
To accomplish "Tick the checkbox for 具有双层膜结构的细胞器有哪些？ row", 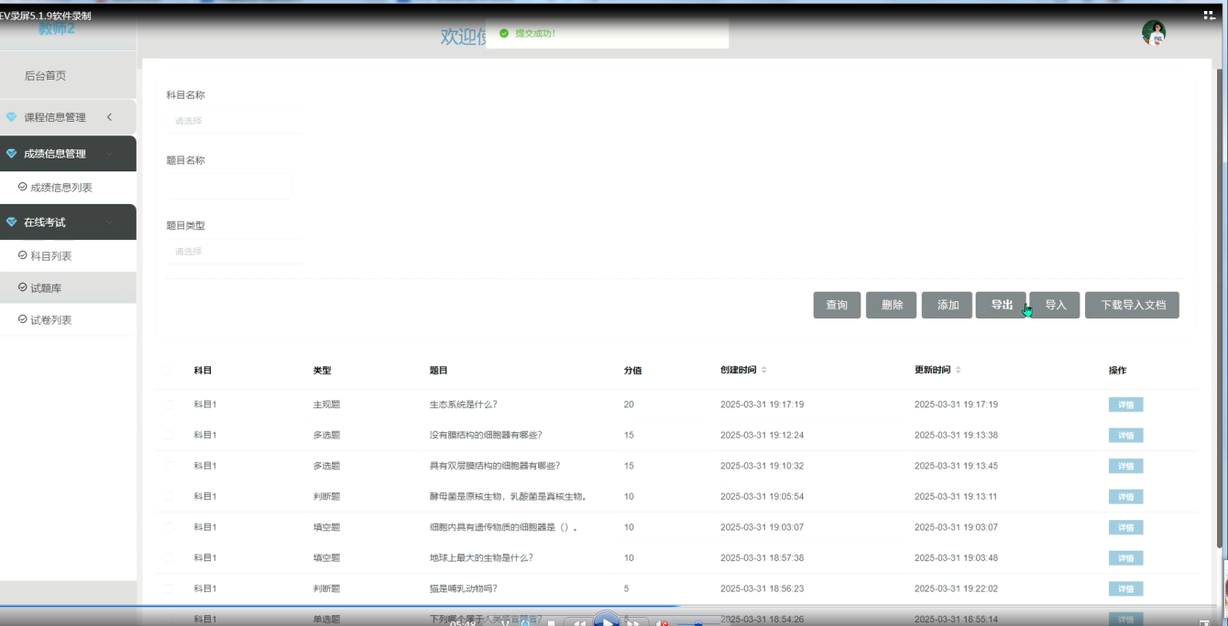I will tap(169, 465).
